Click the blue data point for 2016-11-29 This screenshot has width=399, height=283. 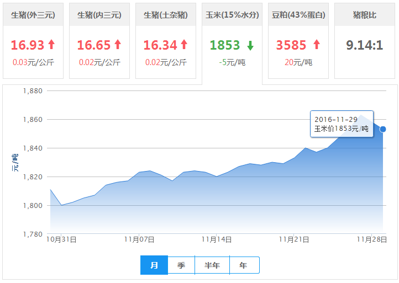pos(383,129)
